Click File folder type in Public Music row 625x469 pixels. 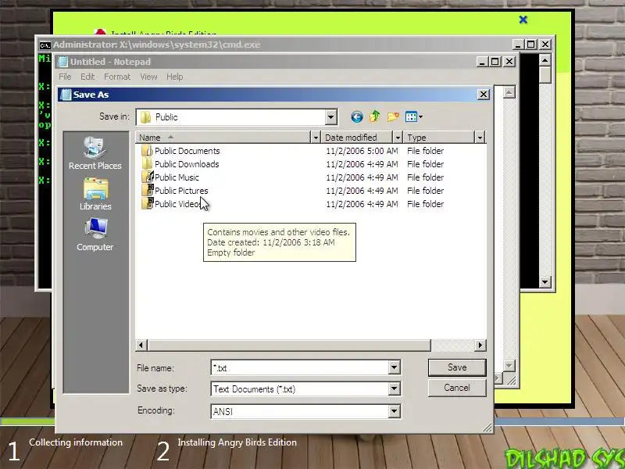(x=425, y=177)
